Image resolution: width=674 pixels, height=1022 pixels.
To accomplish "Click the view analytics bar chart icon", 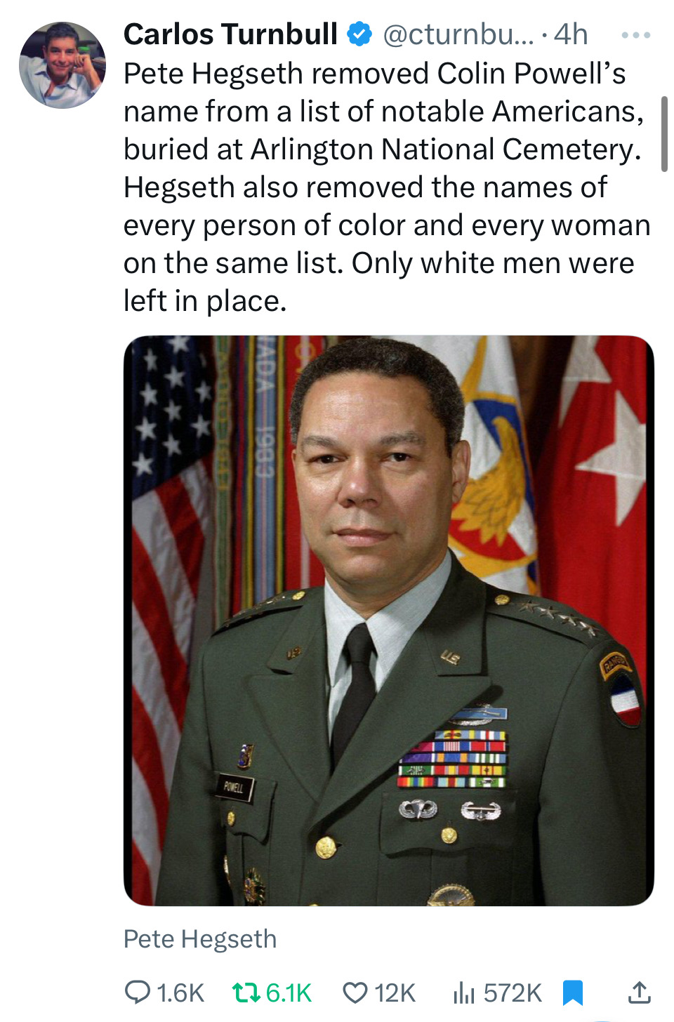I will coord(463,993).
